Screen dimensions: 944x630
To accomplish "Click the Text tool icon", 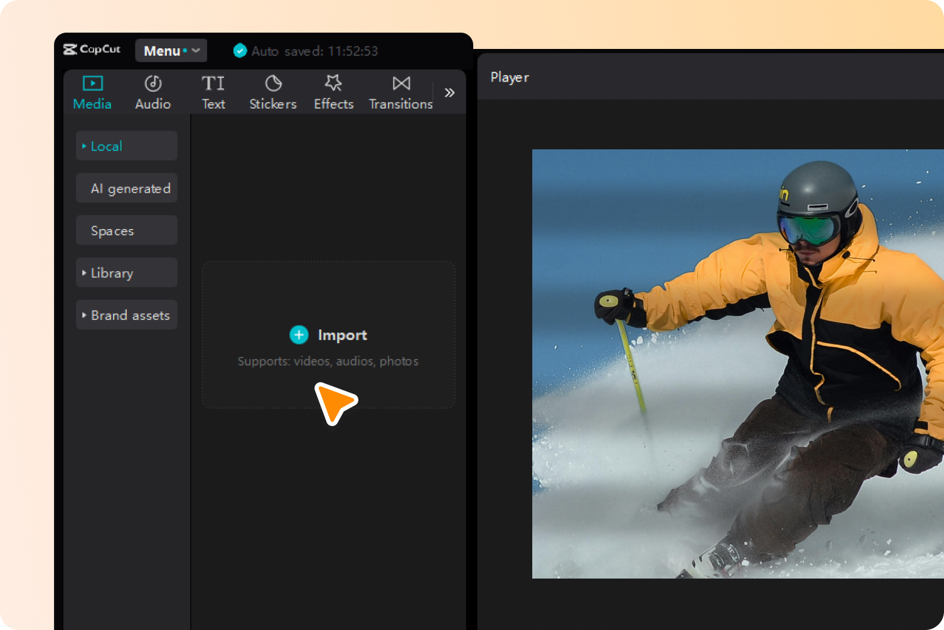I will pos(213,83).
